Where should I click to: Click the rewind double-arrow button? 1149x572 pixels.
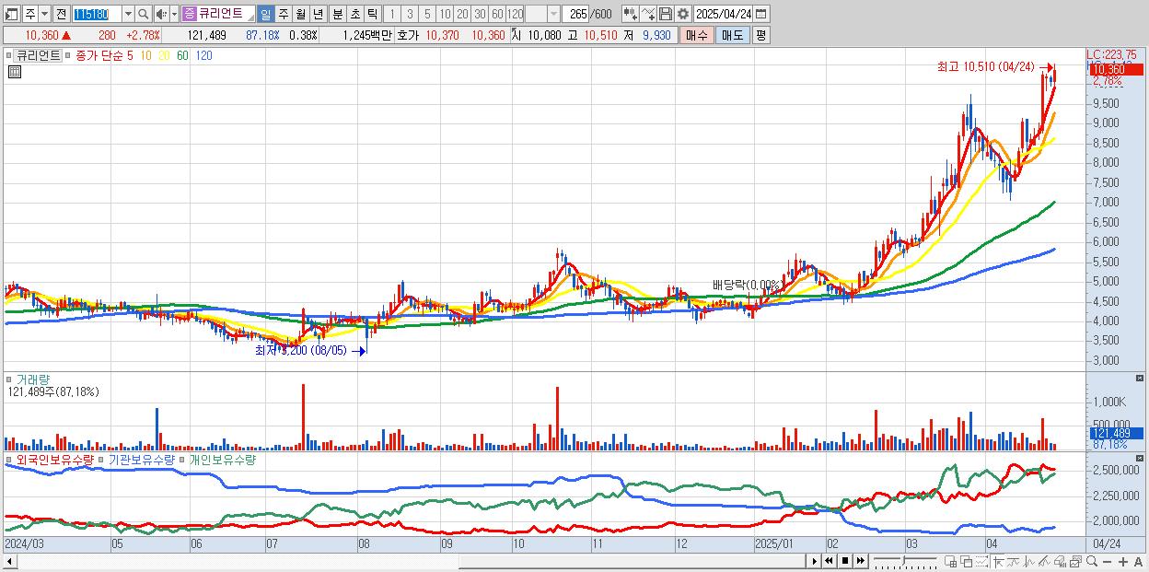point(830,561)
